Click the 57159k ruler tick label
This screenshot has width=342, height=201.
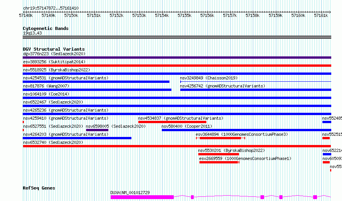(x=276, y=15)
